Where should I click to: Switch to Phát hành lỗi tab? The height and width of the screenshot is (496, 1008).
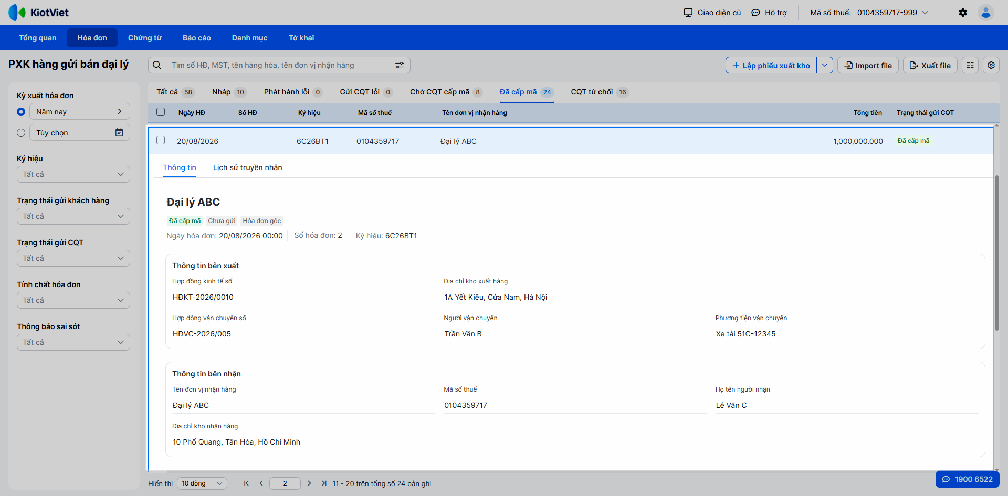pos(293,92)
